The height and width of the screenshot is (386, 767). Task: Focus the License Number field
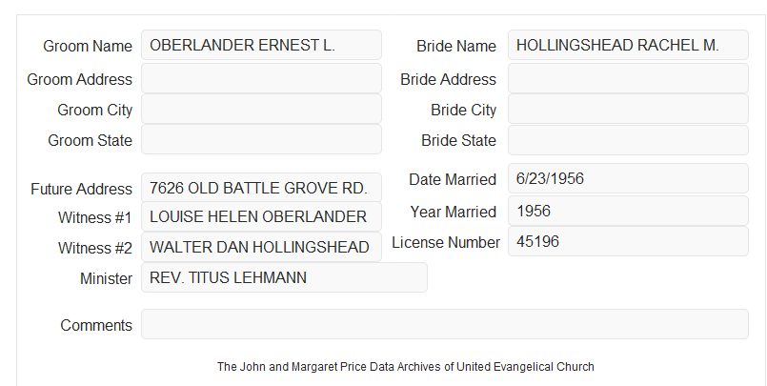point(628,241)
